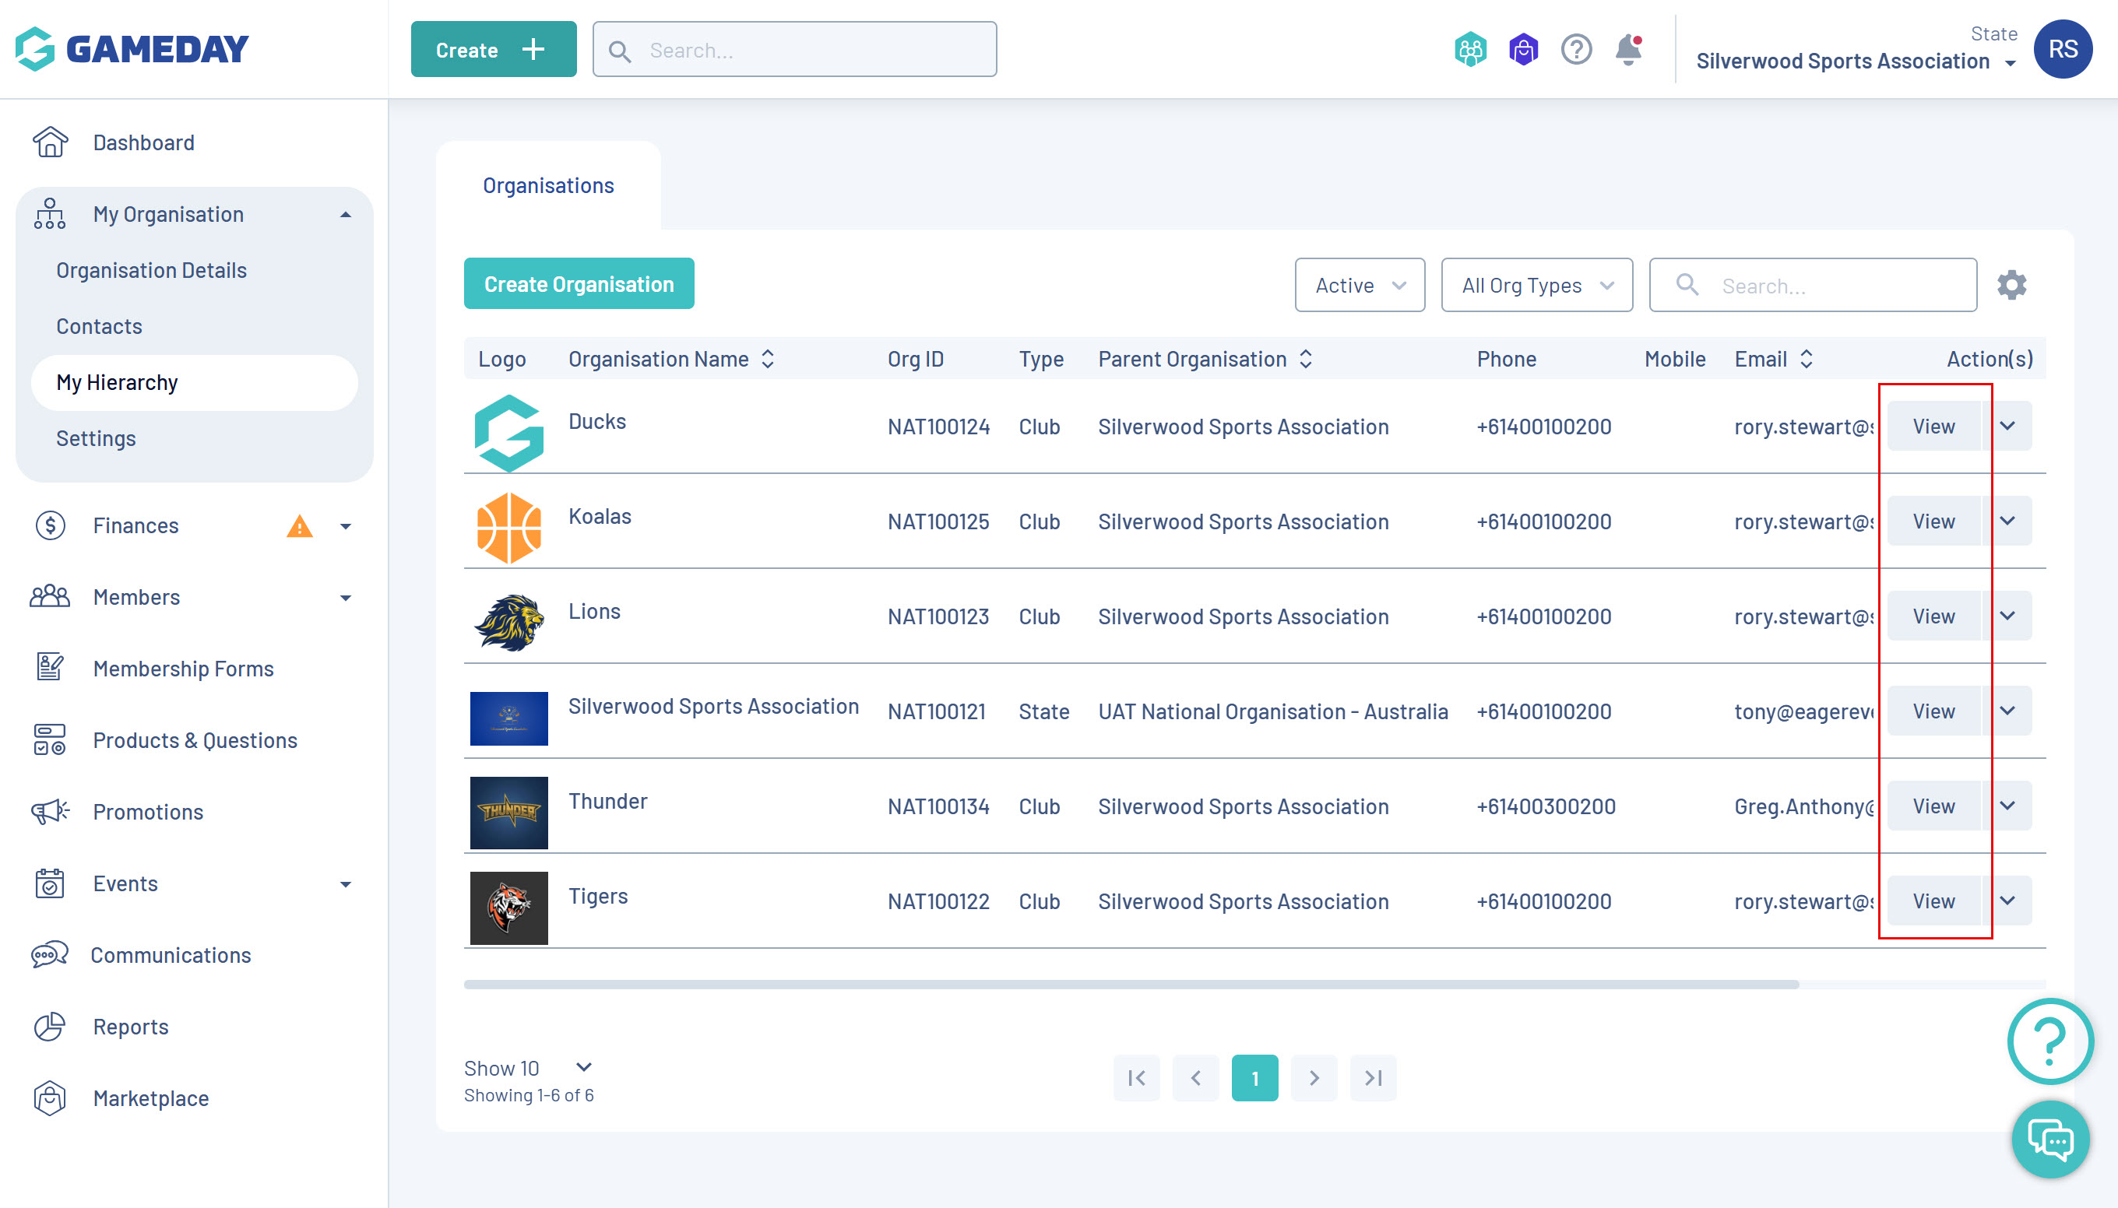The image size is (2118, 1208).
Task: Open the All Org Types dropdown
Action: (x=1536, y=286)
